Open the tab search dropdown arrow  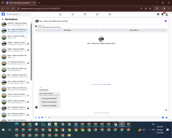click(x=2, y=3)
